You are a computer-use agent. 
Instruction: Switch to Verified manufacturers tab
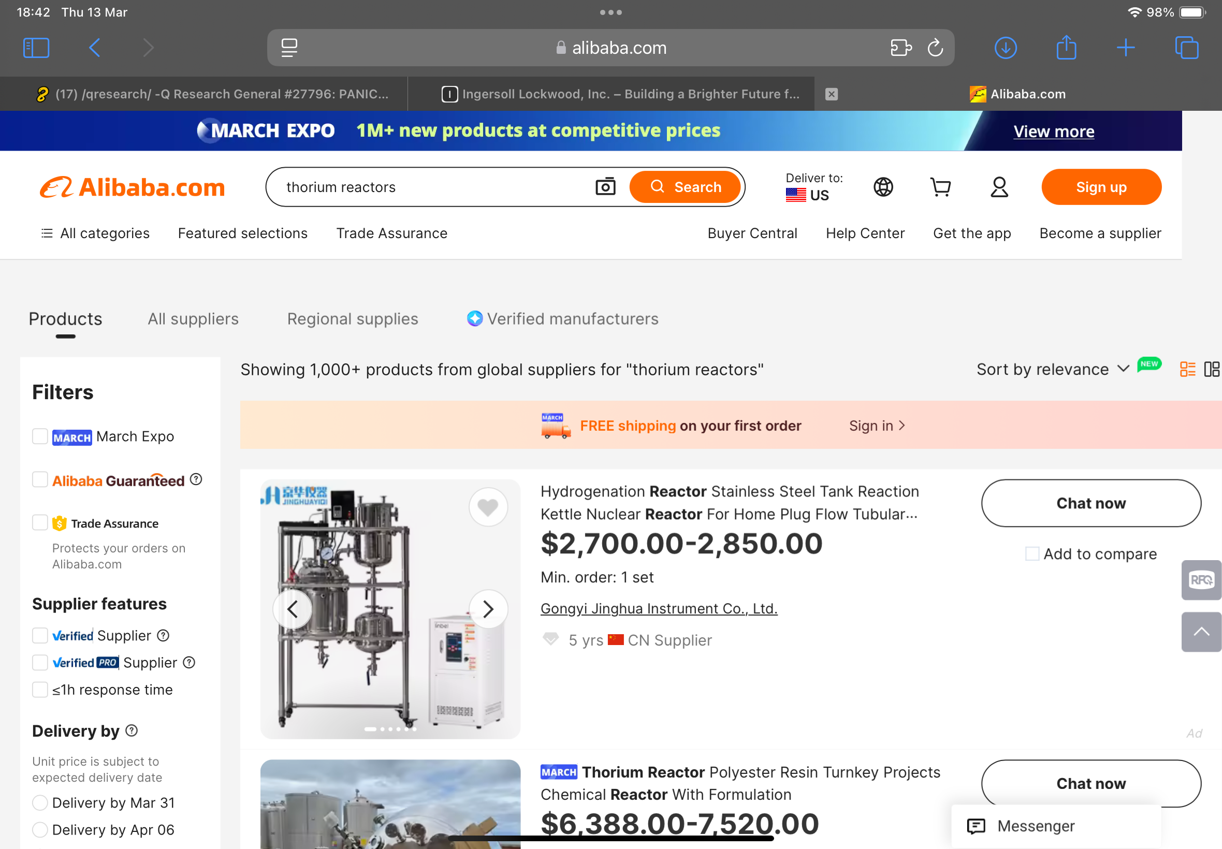coord(563,319)
